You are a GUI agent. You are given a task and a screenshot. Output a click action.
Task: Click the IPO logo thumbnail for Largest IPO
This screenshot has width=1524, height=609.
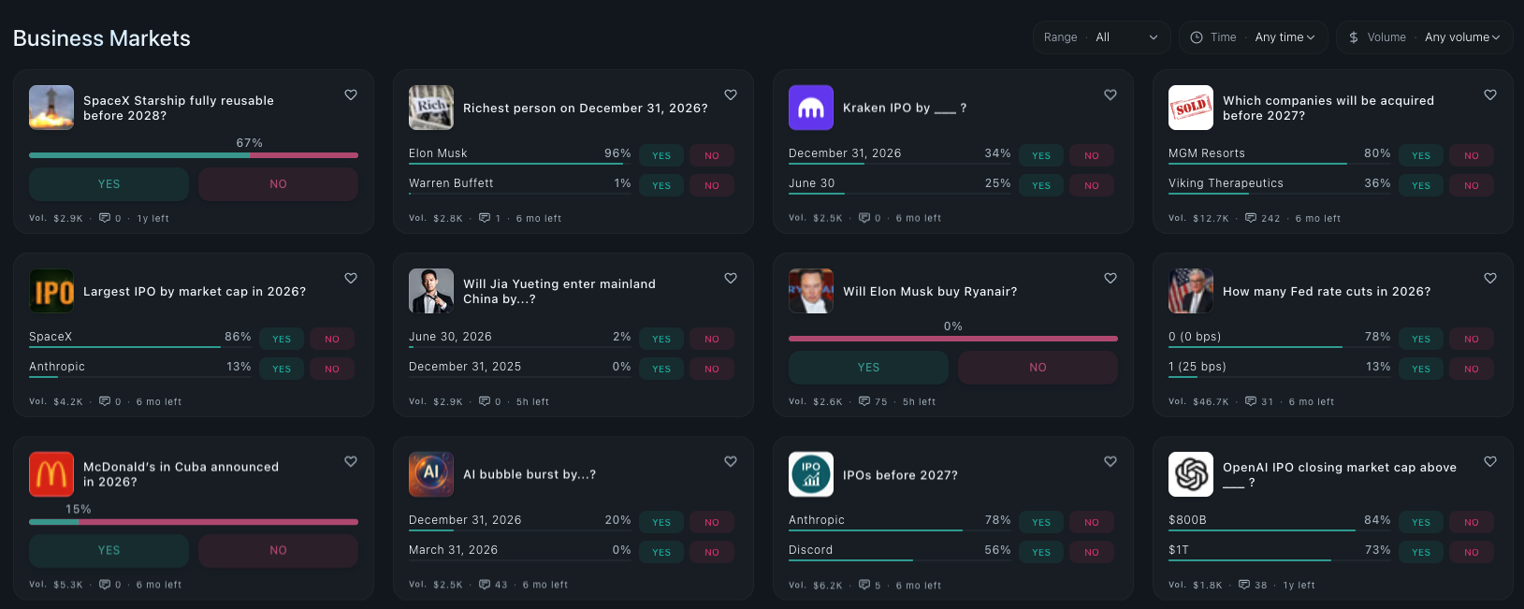(51, 291)
